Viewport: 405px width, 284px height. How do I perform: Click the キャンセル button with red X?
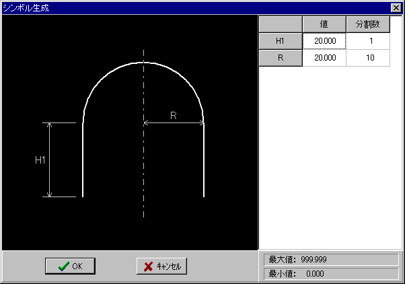[x=161, y=266]
